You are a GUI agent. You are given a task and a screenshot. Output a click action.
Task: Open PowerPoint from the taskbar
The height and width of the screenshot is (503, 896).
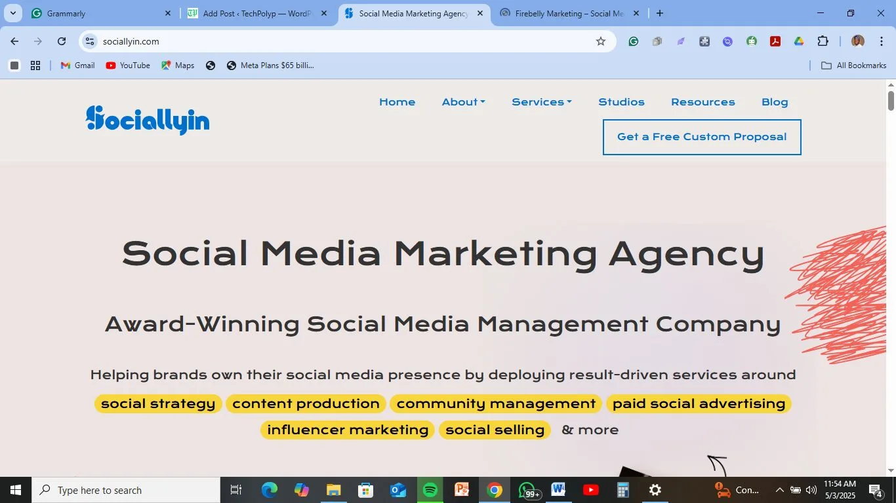[462, 490]
